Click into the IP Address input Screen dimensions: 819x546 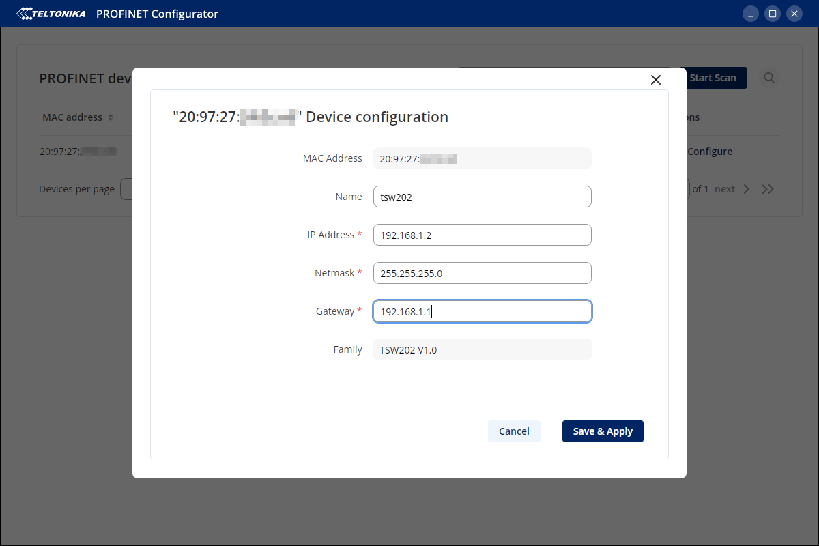coord(482,235)
